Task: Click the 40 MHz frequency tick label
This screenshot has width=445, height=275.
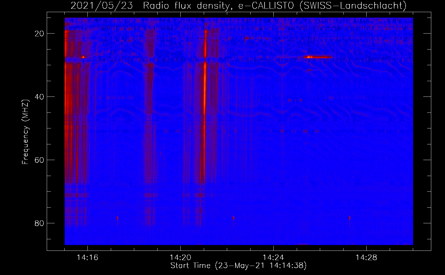Action: coord(39,97)
